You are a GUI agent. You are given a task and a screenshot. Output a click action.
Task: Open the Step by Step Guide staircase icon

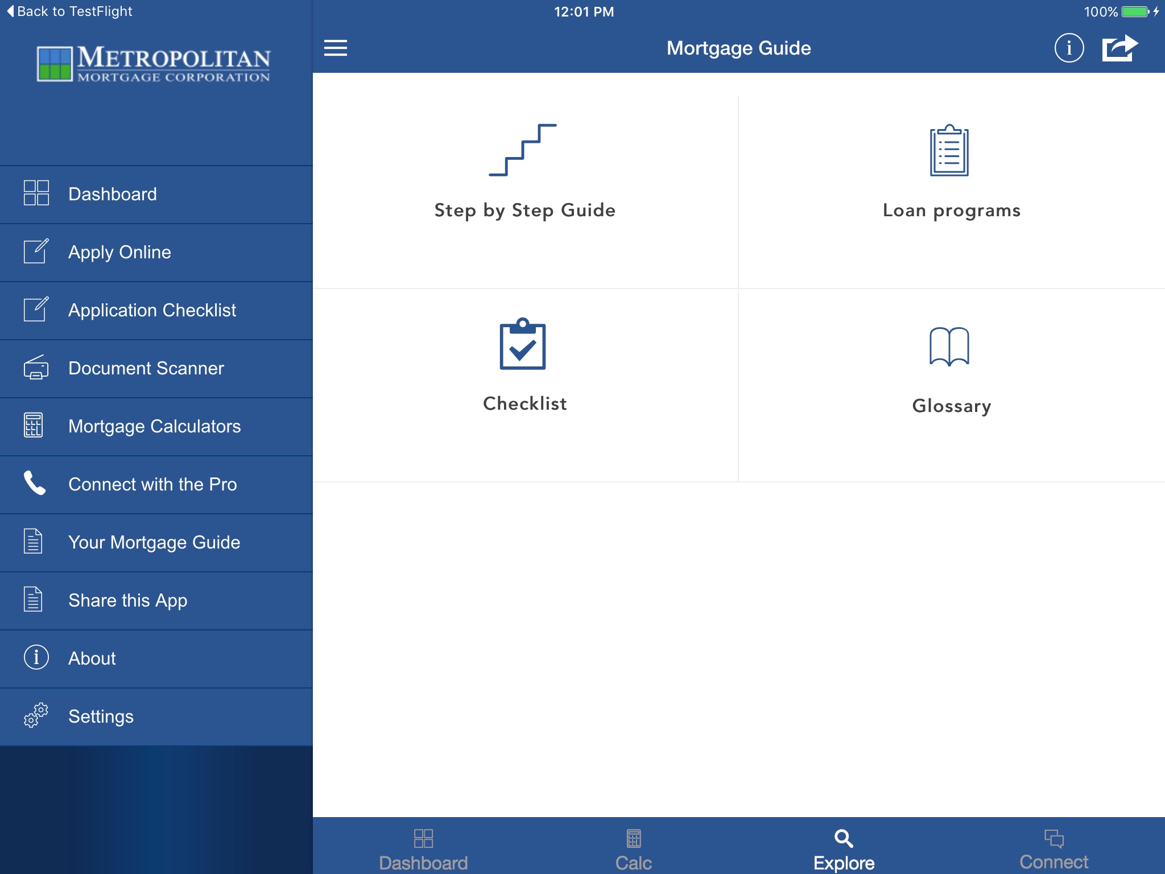tap(523, 150)
